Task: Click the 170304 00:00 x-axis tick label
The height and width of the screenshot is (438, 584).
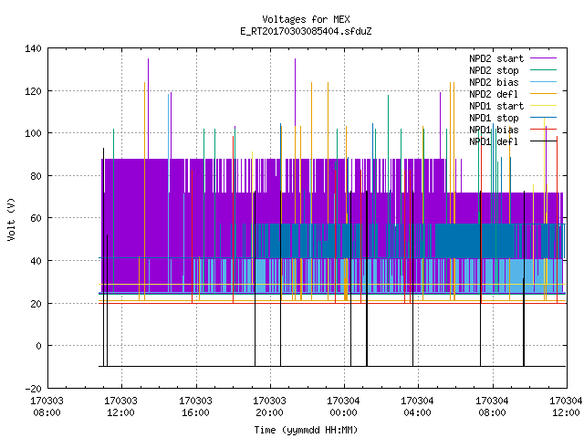Action: [343, 406]
